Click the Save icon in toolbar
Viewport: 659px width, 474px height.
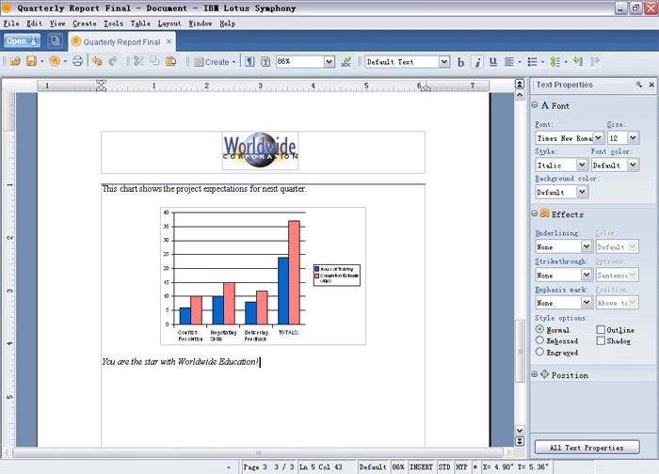pos(31,61)
